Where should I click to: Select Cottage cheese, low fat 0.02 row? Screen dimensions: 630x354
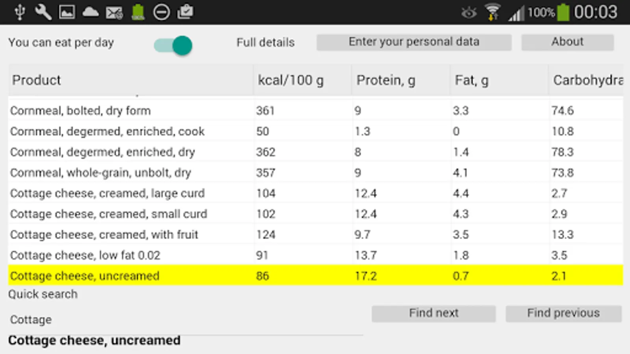click(x=315, y=255)
